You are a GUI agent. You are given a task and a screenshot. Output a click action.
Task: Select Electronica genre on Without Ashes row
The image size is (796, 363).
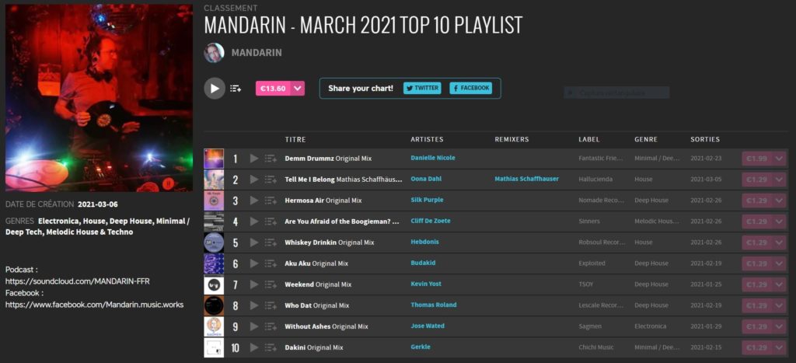651,326
